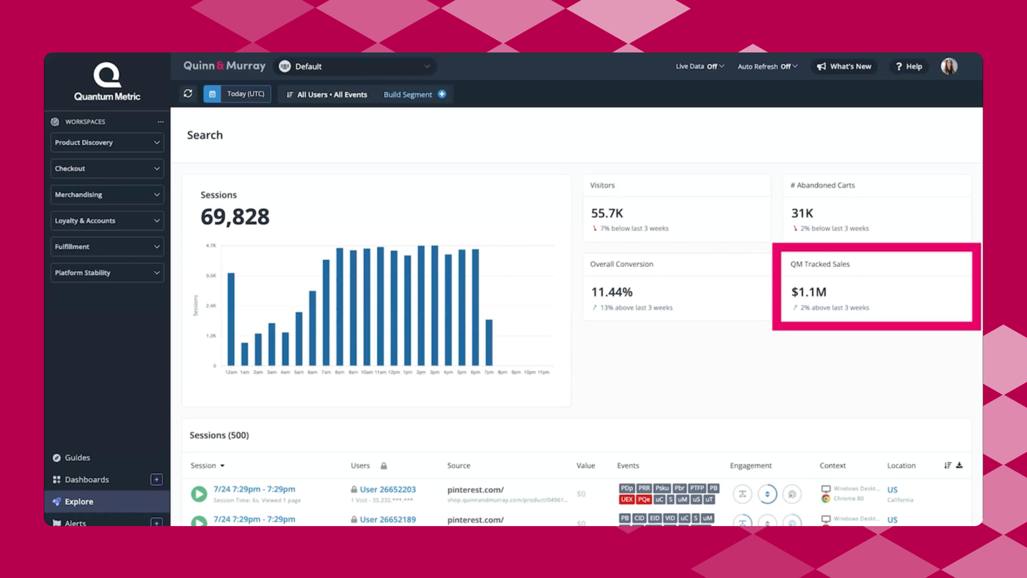Open What's New announcements
The image size is (1027, 578).
click(844, 66)
